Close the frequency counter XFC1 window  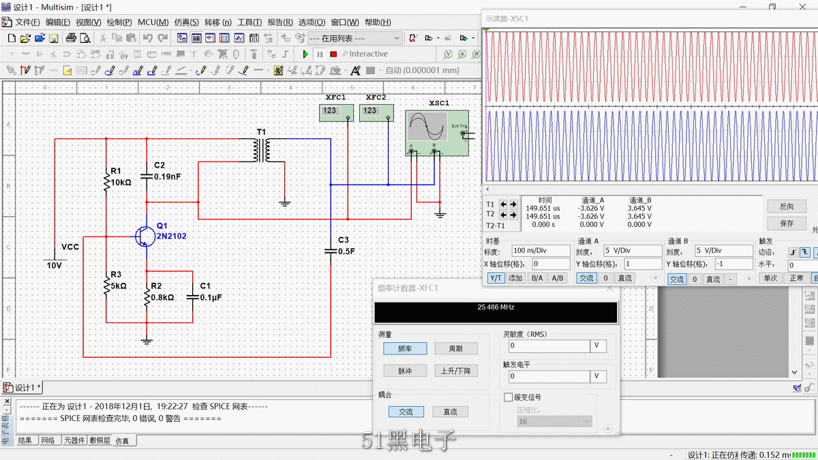click(x=609, y=288)
